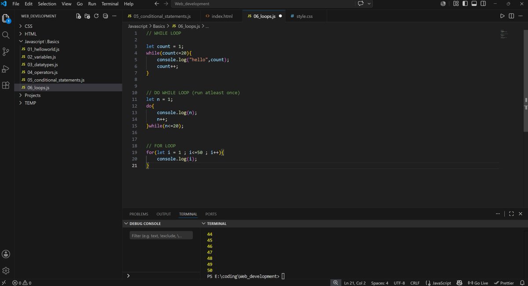Viewport: 528px width, 286px height.
Task: Open the Source Control view
Action: [x=6, y=51]
